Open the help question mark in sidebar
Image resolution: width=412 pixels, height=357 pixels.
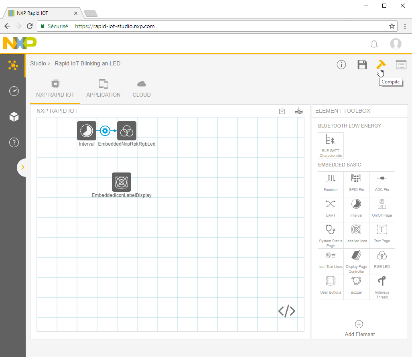[14, 142]
